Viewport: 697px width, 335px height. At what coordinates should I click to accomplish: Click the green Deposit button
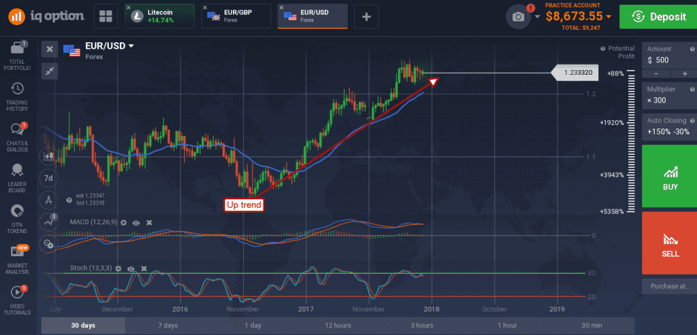(658, 17)
